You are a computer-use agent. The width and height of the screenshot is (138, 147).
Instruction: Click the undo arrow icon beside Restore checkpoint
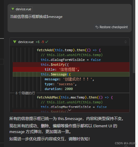(97, 27)
